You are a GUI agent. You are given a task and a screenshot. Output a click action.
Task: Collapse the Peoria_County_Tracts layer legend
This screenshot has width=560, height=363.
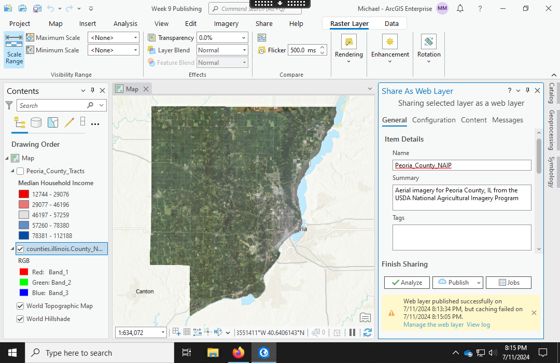(12, 171)
